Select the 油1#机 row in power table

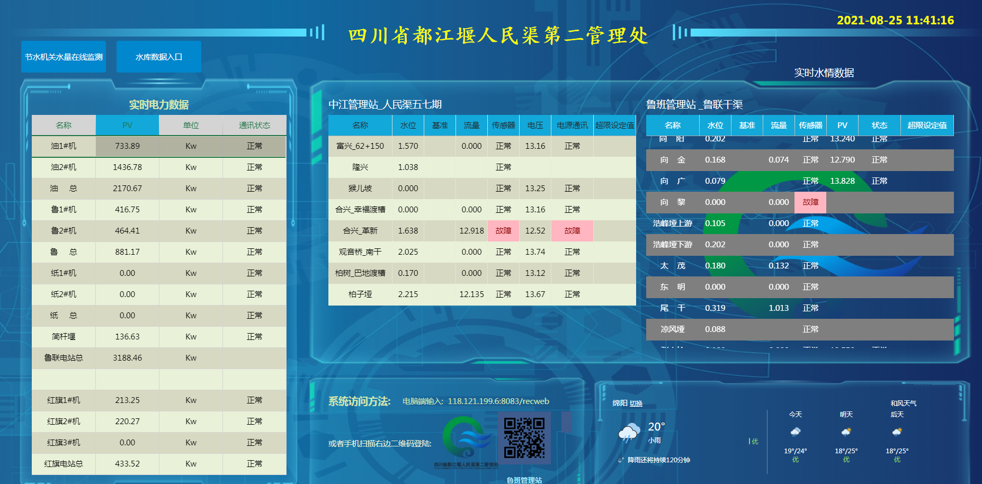pyautogui.click(x=64, y=146)
